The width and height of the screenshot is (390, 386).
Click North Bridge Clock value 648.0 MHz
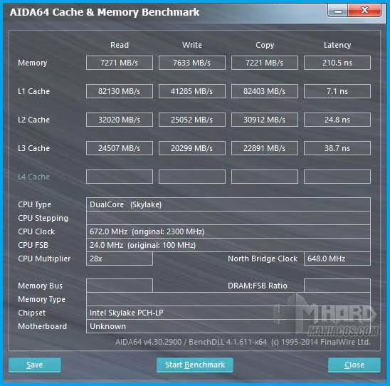(337, 259)
